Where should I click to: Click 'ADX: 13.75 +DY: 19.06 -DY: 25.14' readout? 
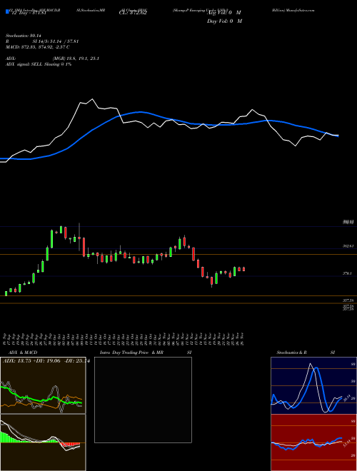(x=46, y=361)
